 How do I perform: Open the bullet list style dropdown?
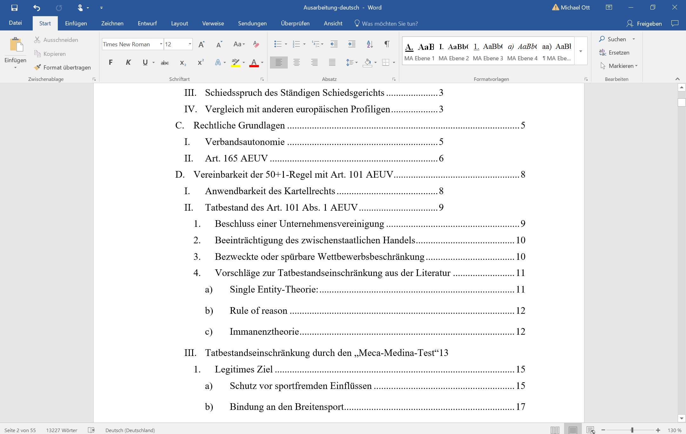pos(285,44)
